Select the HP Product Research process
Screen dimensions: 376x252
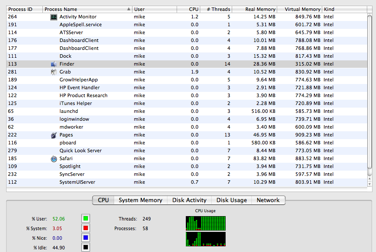(187, 95)
